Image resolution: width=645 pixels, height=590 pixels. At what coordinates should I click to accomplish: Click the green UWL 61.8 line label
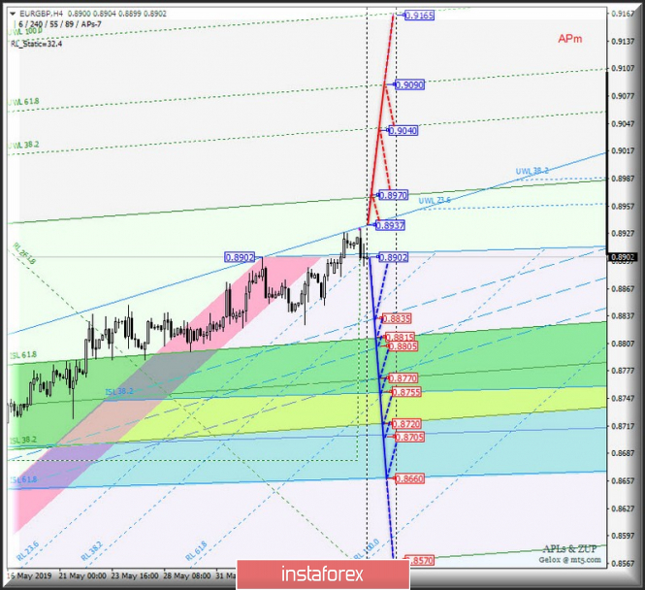[x=24, y=102]
